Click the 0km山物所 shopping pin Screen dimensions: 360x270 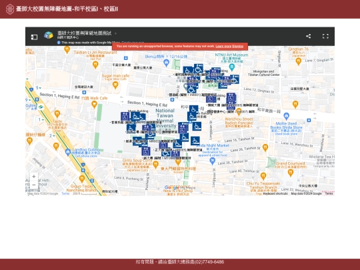point(167,63)
